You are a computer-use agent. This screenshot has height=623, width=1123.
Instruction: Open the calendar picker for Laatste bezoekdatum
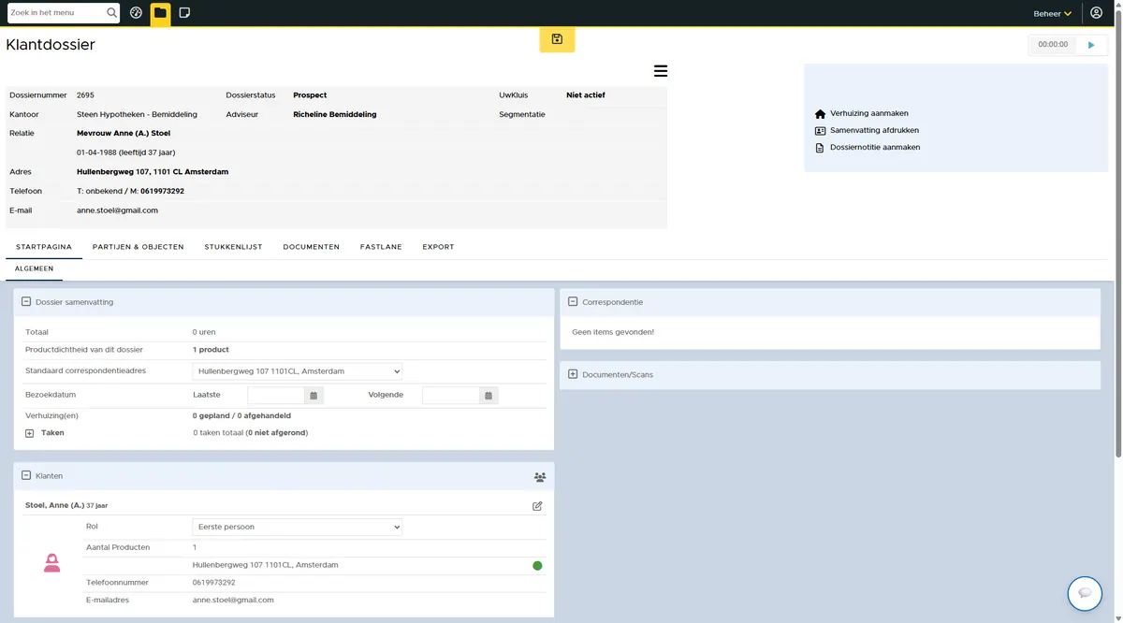[x=314, y=396]
